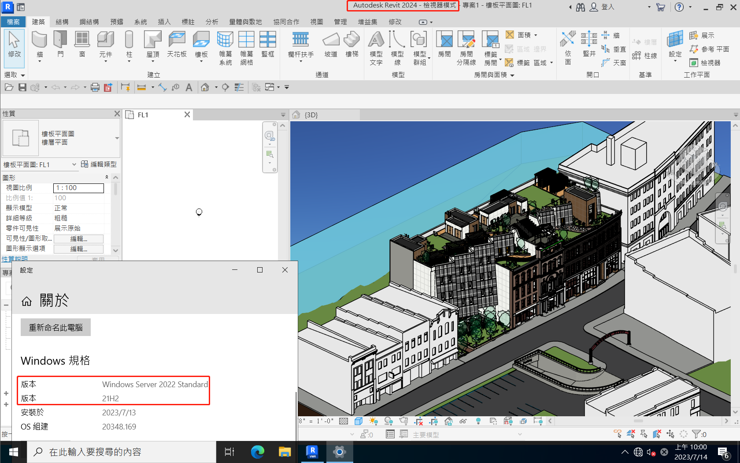Expand the 樓板平面圖: FL1 instance dropdown

(74, 164)
